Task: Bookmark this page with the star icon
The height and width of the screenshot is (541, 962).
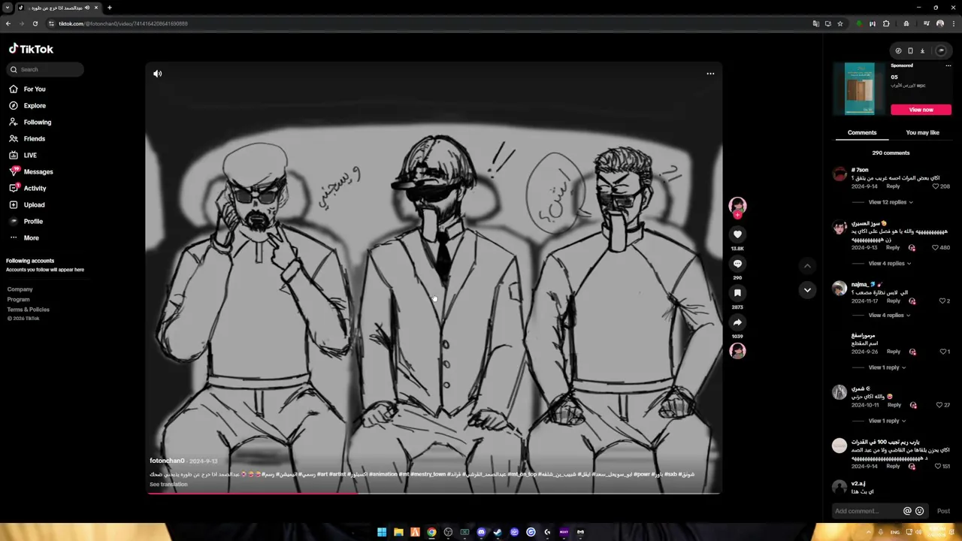Action: tap(840, 23)
